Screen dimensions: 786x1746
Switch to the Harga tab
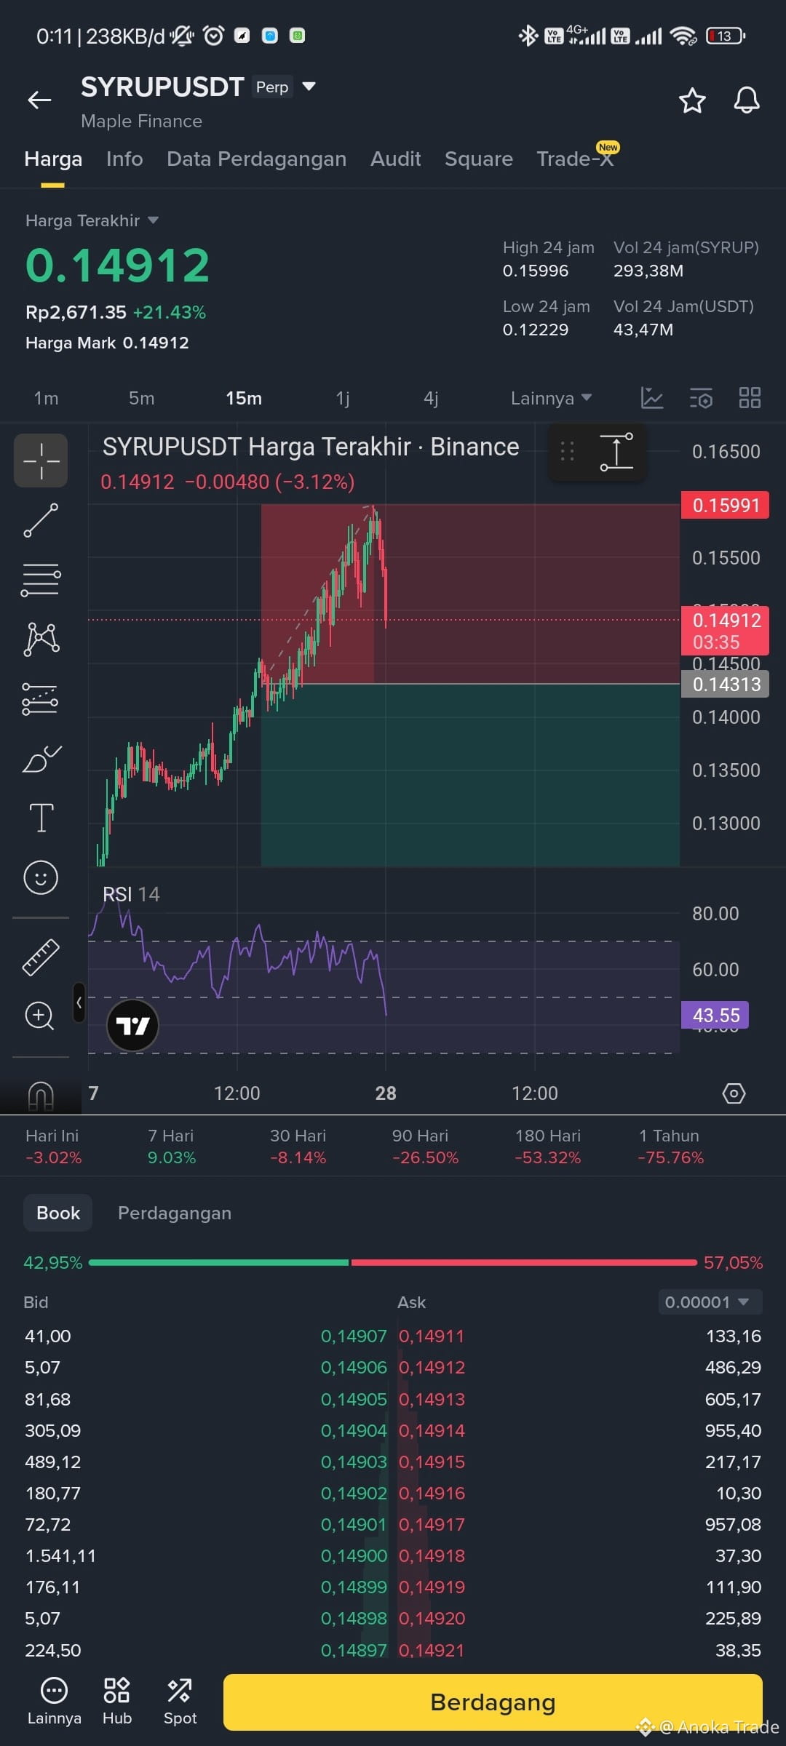[x=53, y=159]
